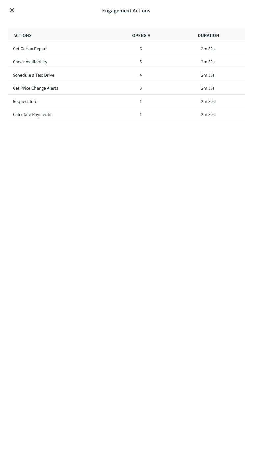Click the Calculate Payments row
Image resolution: width=253 pixels, height=454 pixels.
coord(32,114)
